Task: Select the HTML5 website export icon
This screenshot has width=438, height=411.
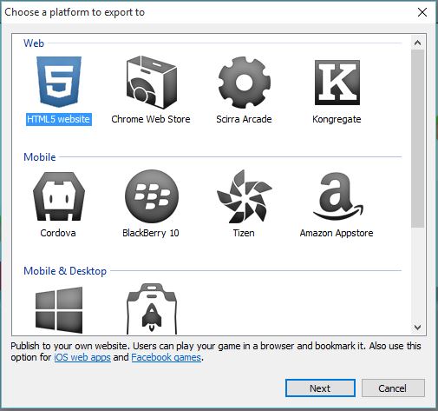Action: 59,82
